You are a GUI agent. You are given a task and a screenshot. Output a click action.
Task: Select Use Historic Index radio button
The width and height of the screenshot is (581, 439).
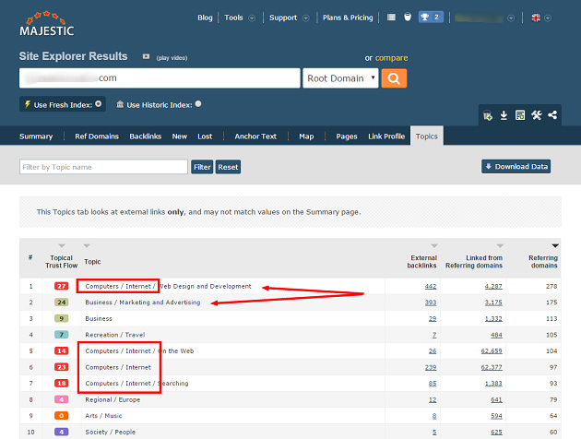pos(198,104)
